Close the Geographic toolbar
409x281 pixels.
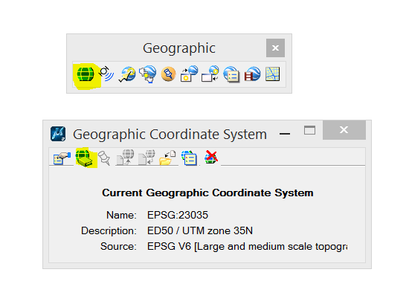[275, 48]
